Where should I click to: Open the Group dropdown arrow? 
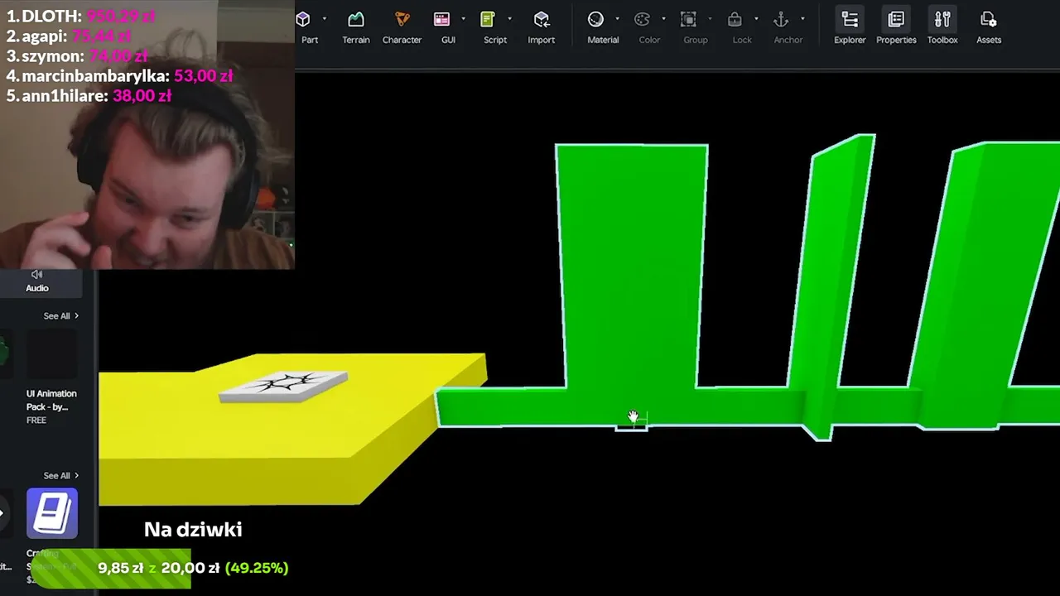point(710,19)
